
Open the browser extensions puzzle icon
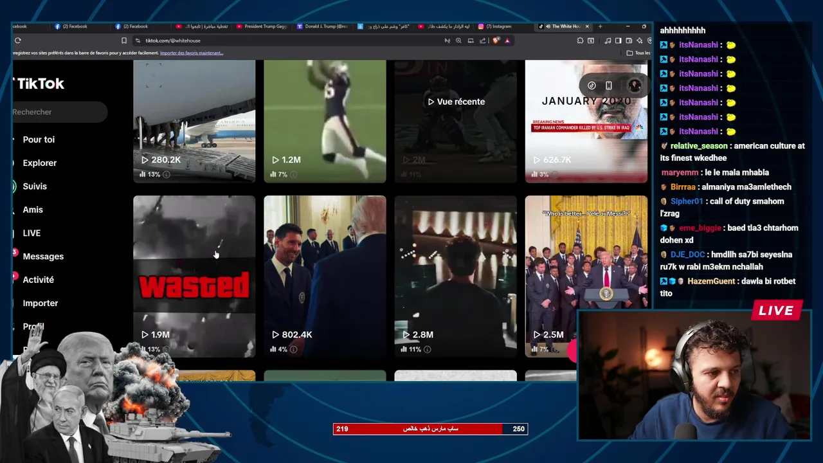580,41
